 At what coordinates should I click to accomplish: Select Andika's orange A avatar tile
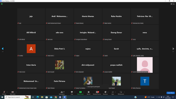(31, 49)
